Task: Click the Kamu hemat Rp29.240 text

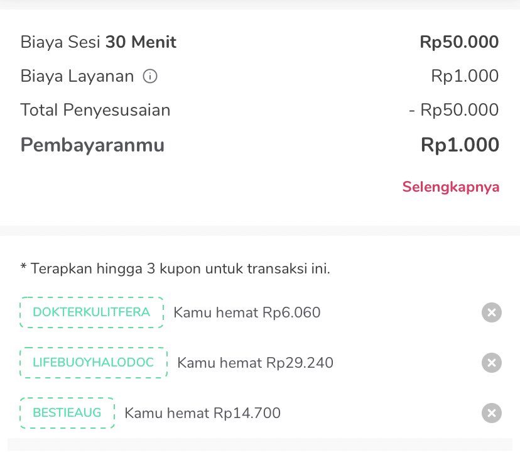Action: click(256, 363)
